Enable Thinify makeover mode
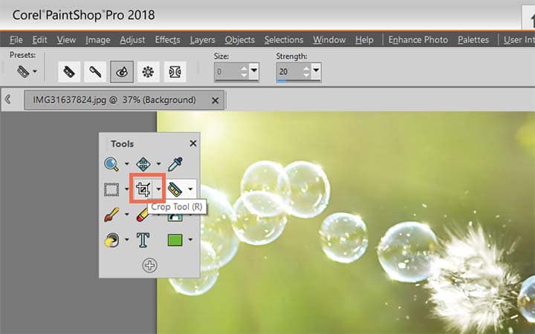This screenshot has height=334, width=535. (x=175, y=72)
